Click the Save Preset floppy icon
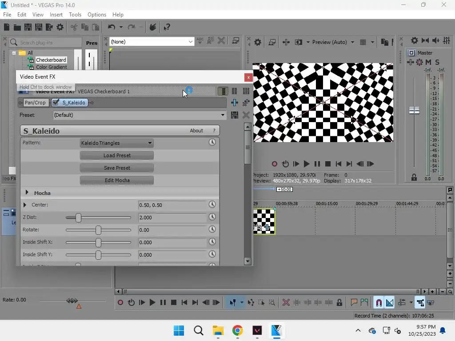Screen dimensions: 455x341 click(x=235, y=115)
